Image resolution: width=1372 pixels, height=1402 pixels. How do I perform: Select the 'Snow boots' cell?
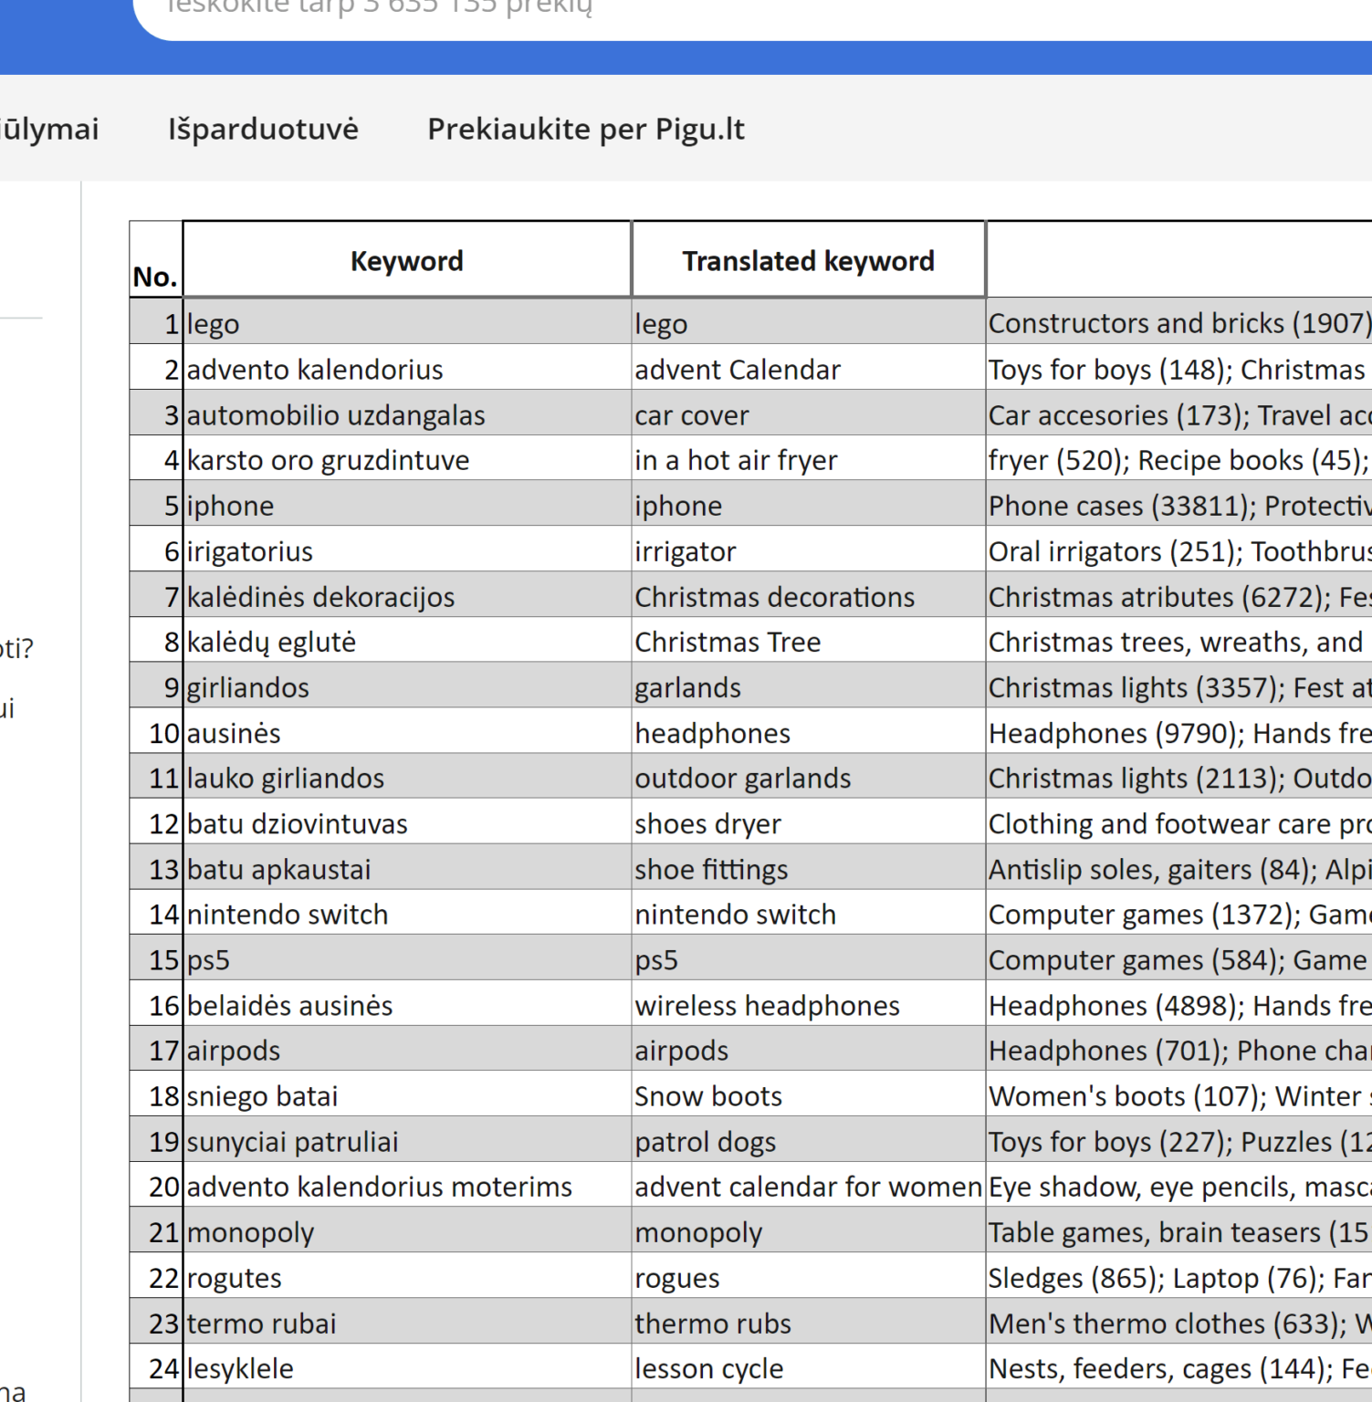(808, 1093)
